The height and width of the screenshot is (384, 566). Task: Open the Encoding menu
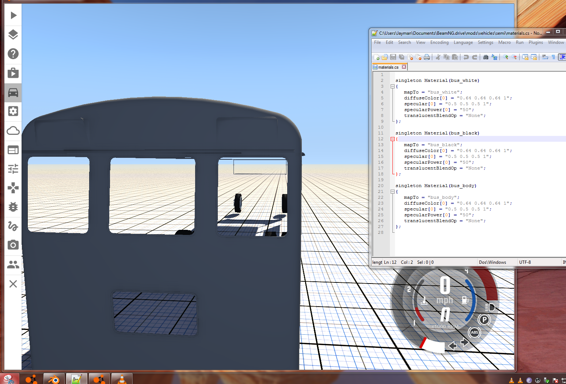[x=439, y=42]
